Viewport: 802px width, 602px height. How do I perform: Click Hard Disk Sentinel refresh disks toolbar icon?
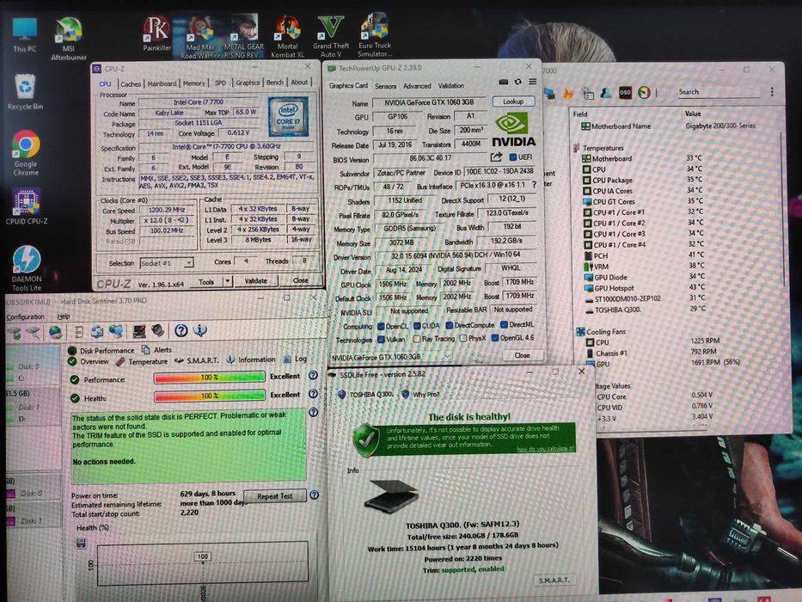[x=97, y=332]
